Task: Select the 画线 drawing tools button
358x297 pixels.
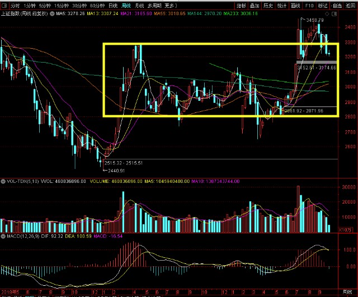Action: tap(295, 5)
